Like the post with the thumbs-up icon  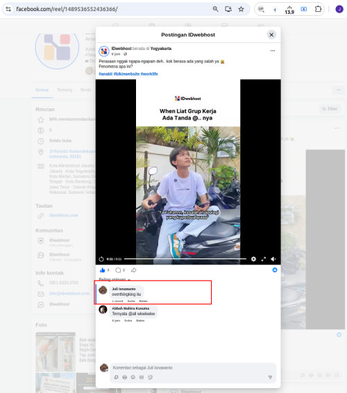pos(102,270)
